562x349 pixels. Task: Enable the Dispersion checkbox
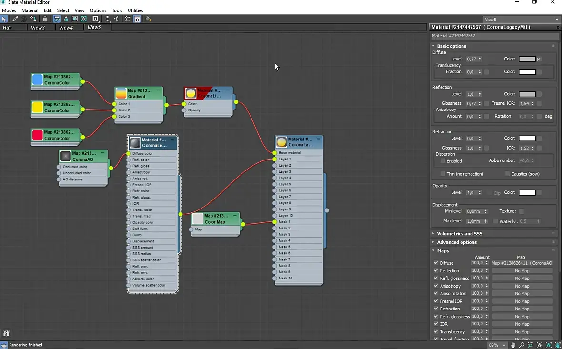point(443,161)
